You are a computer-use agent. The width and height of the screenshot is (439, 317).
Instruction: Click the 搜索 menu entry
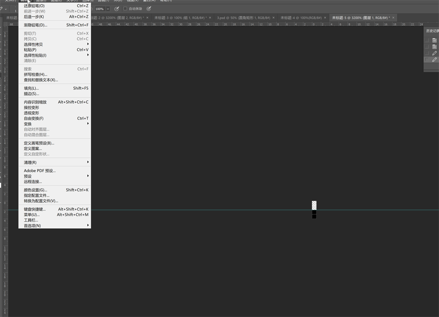tap(55, 69)
